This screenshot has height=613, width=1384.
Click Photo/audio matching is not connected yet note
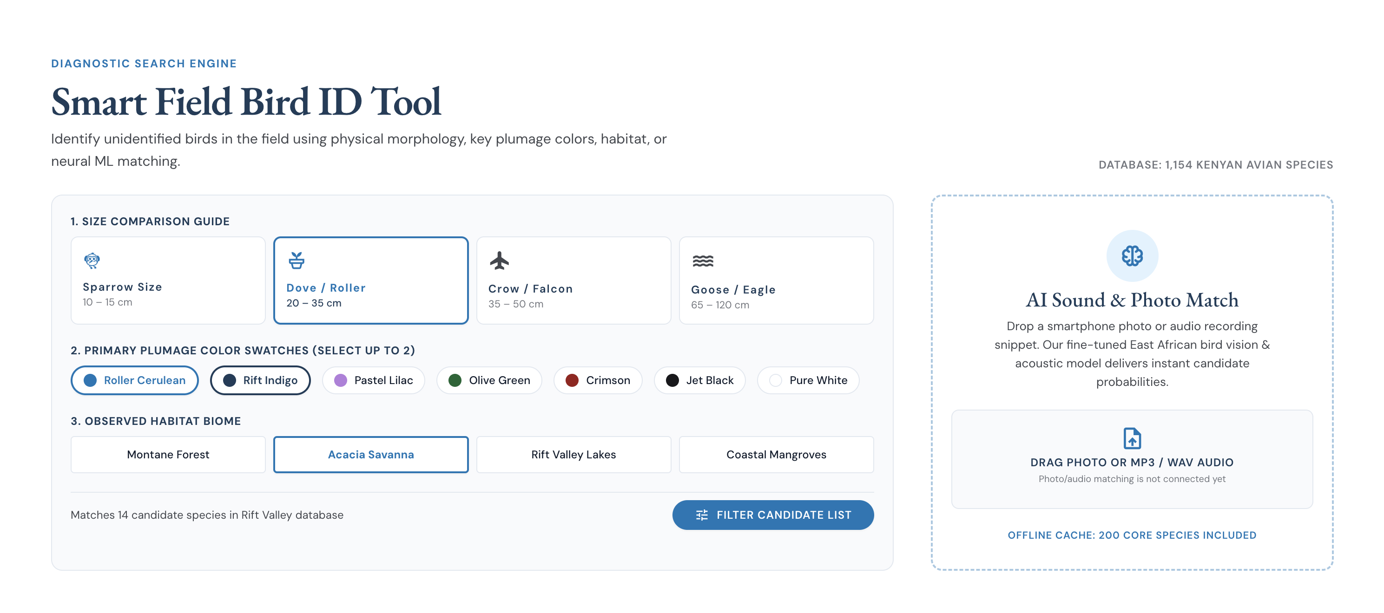click(x=1132, y=479)
